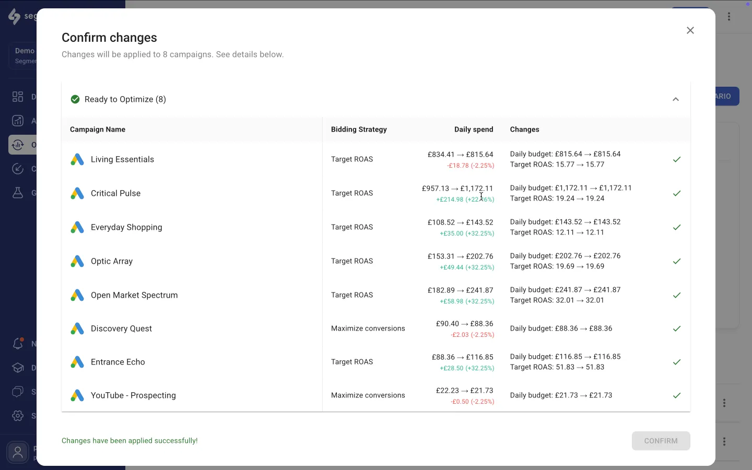Click the green Ready to Optimize status icon
752x470 pixels.
(x=75, y=99)
